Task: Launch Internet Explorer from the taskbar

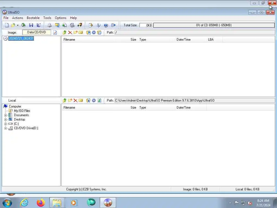Action: point(24,203)
